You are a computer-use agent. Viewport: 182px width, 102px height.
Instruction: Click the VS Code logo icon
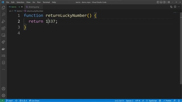[3, 2]
